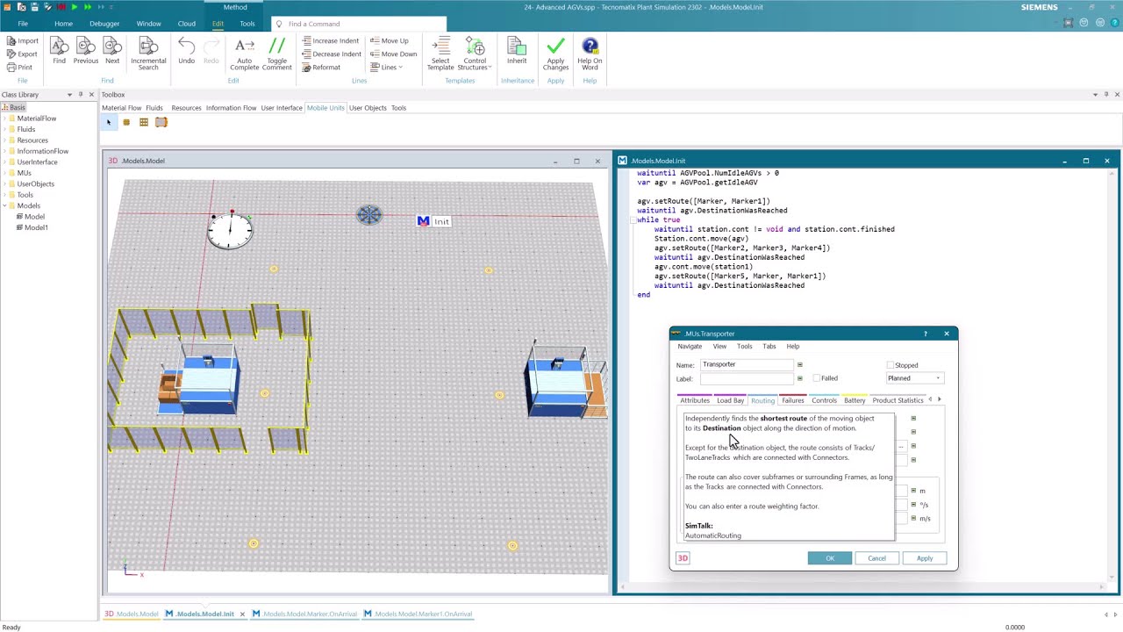Toggle Comment on selected lines
This screenshot has width=1123, height=632.
pyautogui.click(x=276, y=53)
